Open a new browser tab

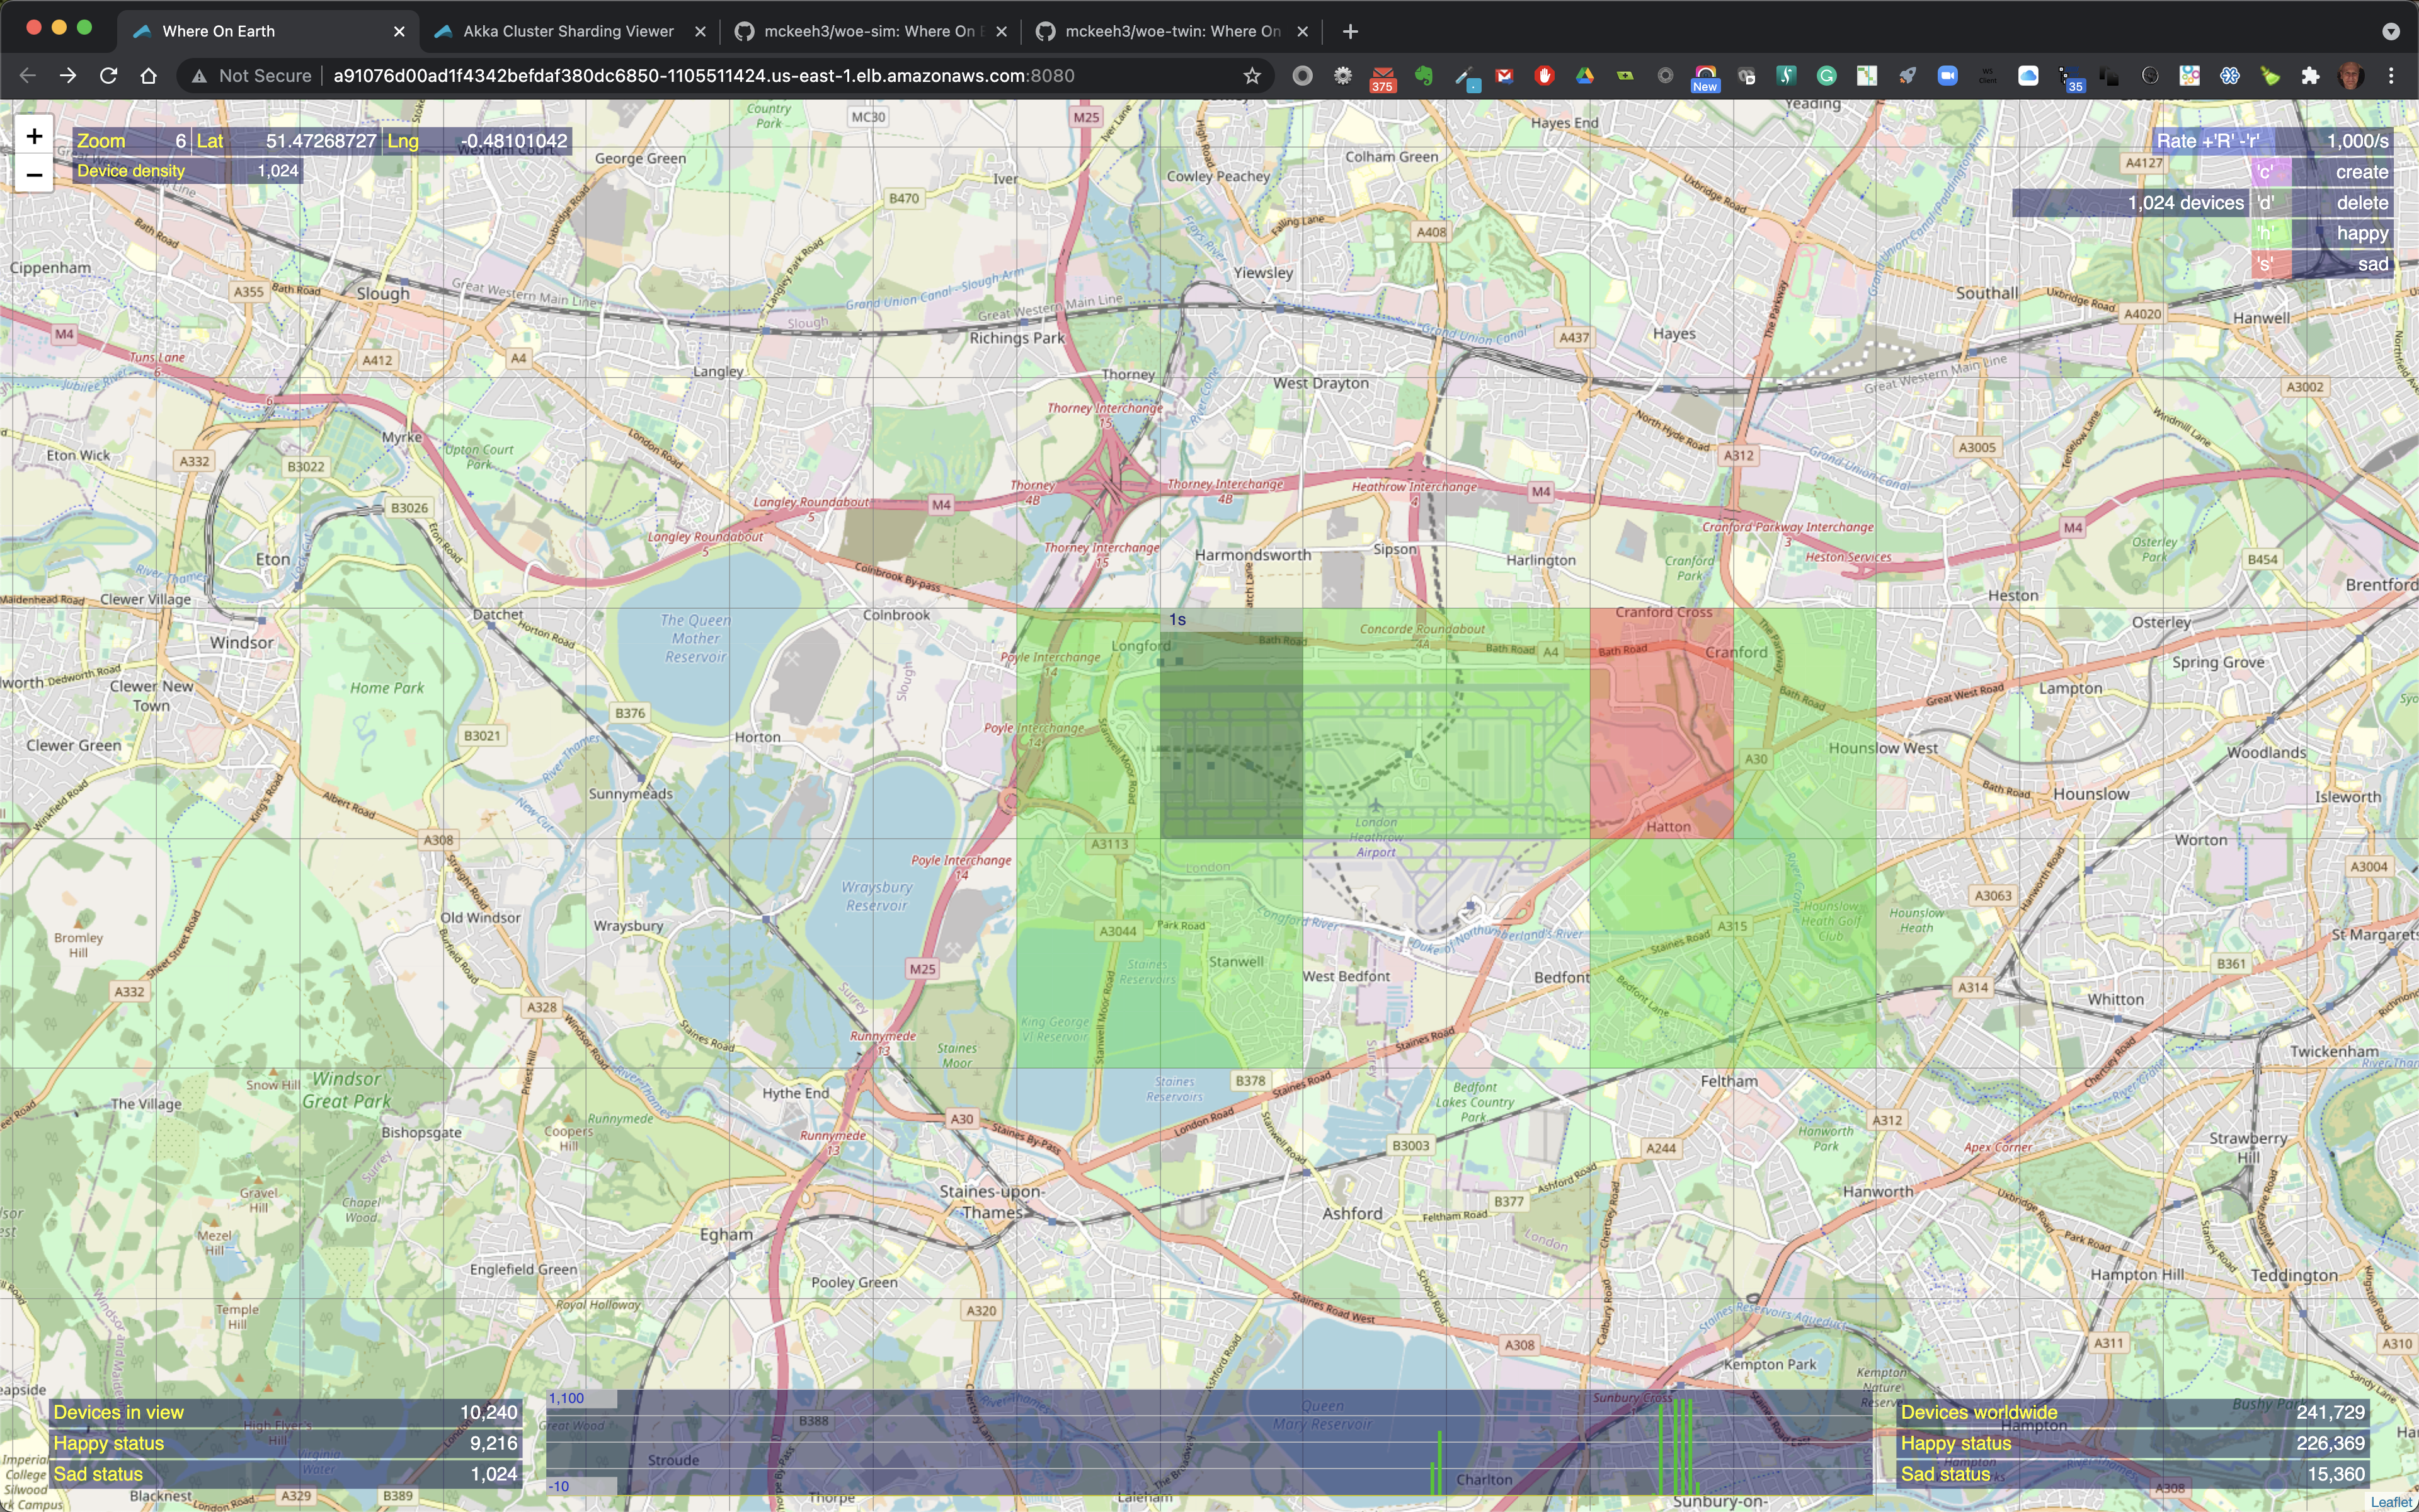pyautogui.click(x=1351, y=31)
